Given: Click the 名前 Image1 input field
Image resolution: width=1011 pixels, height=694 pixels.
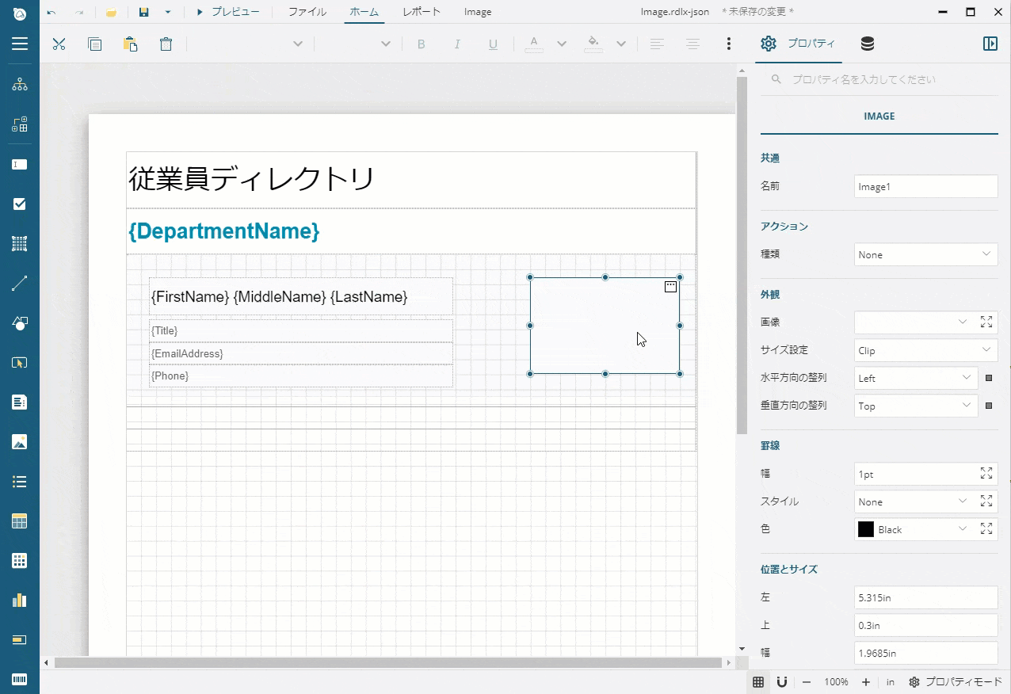Looking at the screenshot, I should click(925, 187).
